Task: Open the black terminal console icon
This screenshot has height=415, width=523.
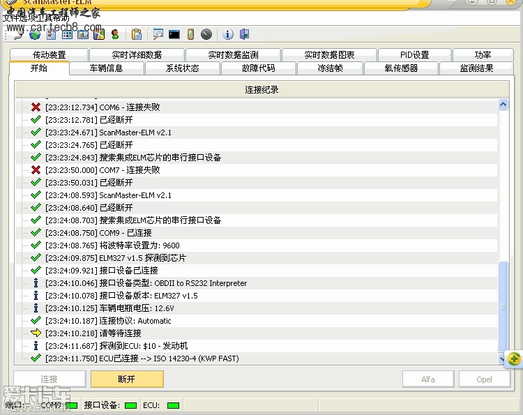Action: [174, 34]
